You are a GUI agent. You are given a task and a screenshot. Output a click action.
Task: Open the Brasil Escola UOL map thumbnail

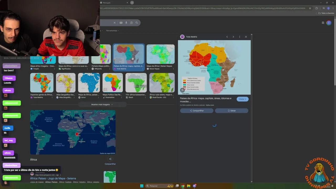point(162,83)
